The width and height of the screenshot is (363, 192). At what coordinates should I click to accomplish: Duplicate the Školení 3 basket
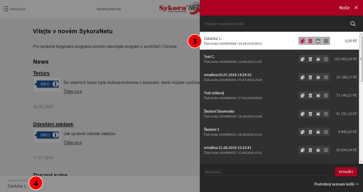point(302,132)
